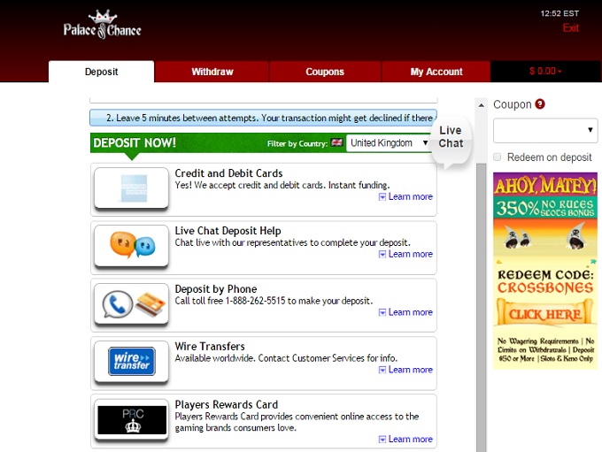Open the United Kingdom country dropdown
Viewport: 602px width, 452px height.
389,142
